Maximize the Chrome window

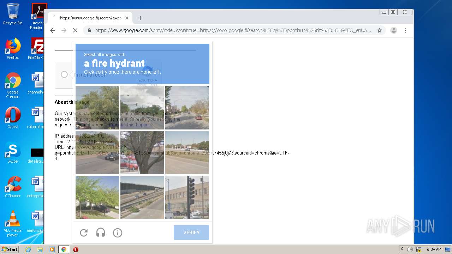pos(393,12)
